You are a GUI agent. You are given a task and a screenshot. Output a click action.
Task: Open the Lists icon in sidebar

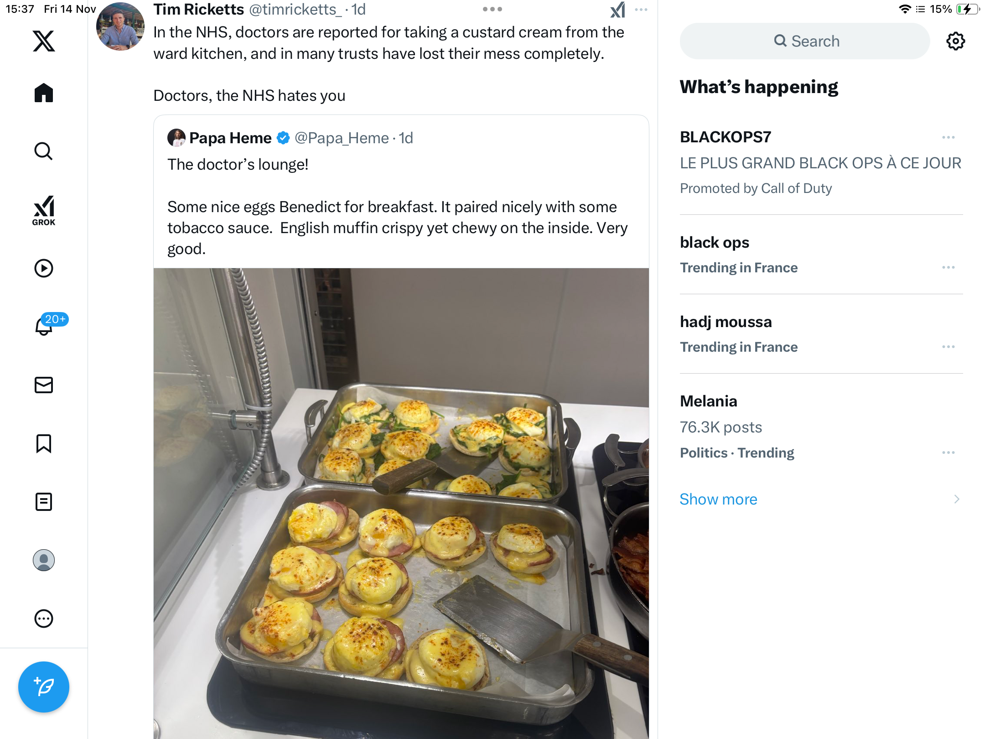point(44,502)
